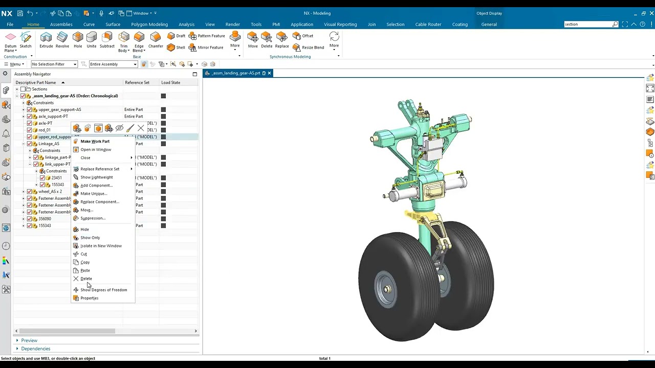Open the Window dropdown in title bar
Image resolution: width=655 pixels, height=368 pixels.
[x=141, y=13]
